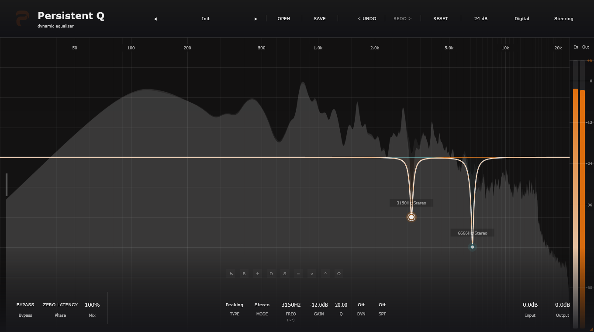Click the 10k frequency axis label
Image resolution: width=594 pixels, height=332 pixels.
[505, 48]
